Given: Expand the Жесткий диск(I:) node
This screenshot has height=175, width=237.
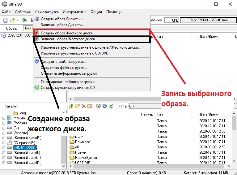Looking at the screenshot, I should coord(4,153).
